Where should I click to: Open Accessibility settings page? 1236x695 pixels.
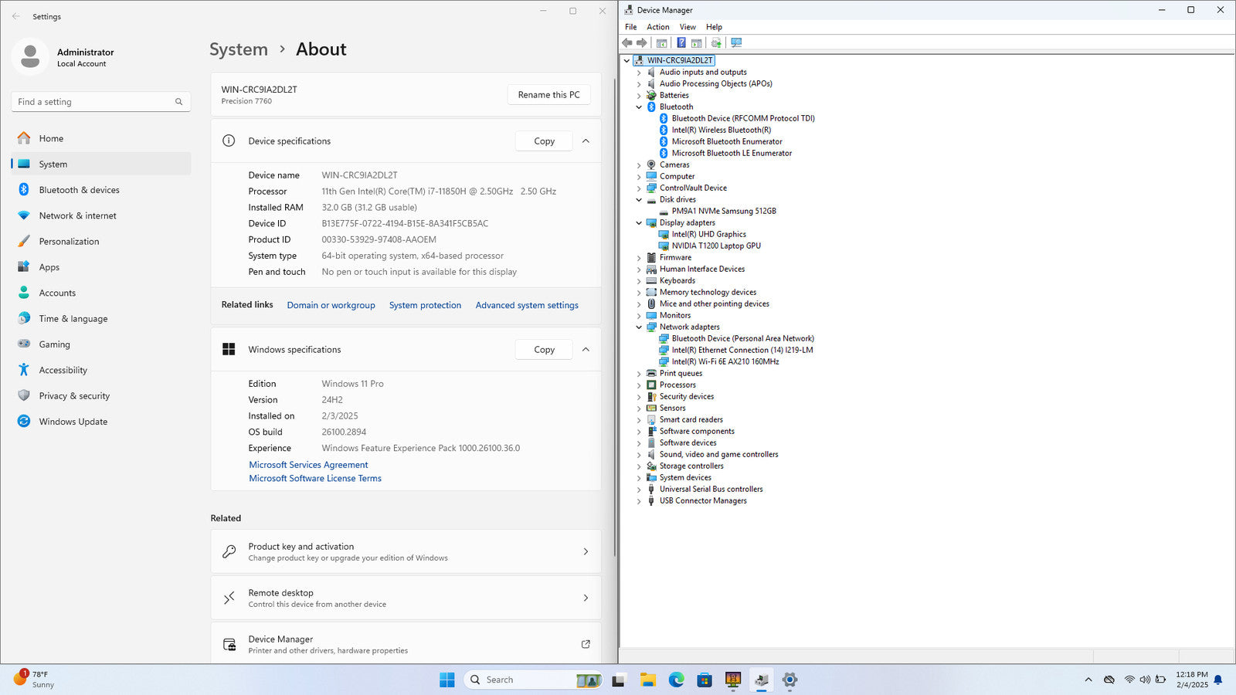(x=101, y=370)
